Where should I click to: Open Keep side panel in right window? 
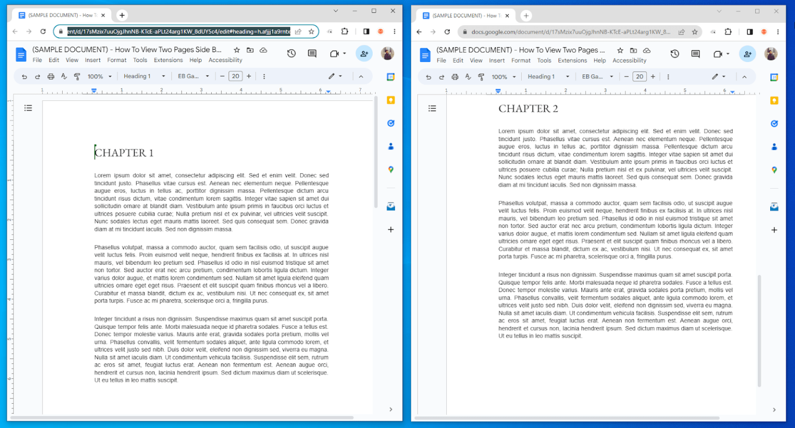pyautogui.click(x=774, y=101)
